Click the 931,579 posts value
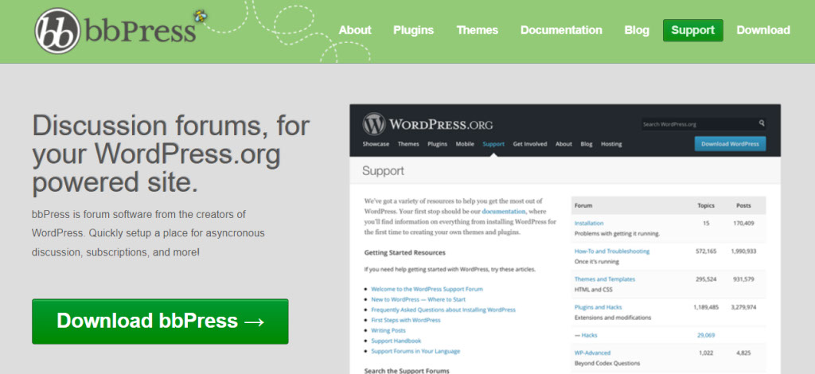This screenshot has width=815, height=374. coord(743,279)
